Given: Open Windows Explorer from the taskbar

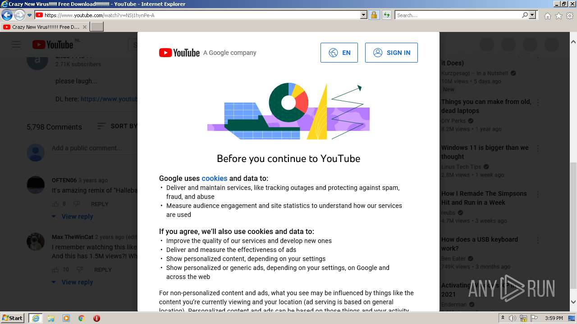Looking at the screenshot, I should (51, 318).
